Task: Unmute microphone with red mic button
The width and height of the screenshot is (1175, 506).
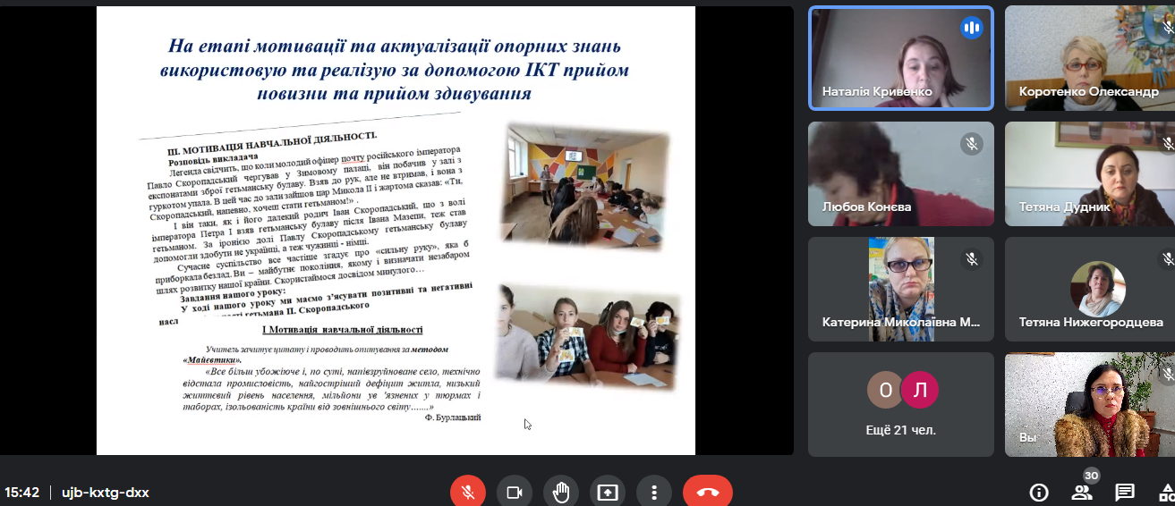Action: [x=467, y=493]
